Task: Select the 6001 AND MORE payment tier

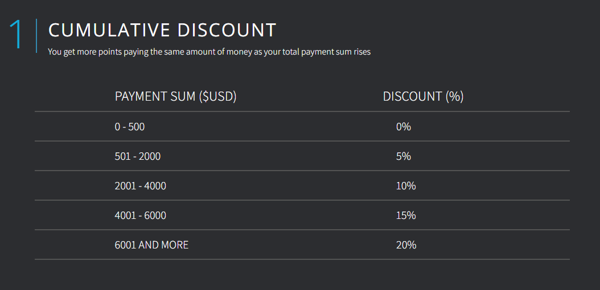Action: (151, 245)
